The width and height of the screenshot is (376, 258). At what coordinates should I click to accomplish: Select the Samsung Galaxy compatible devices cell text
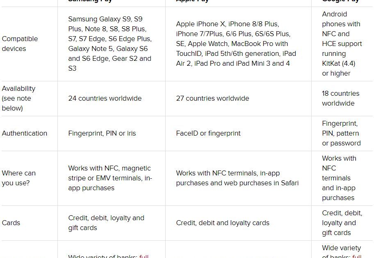pyautogui.click(x=110, y=44)
